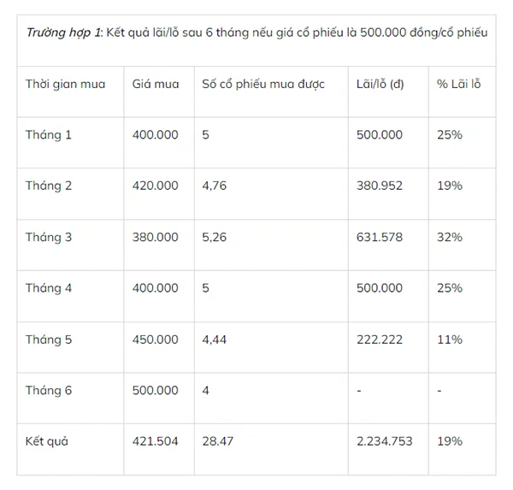513x490 pixels.
Task: Click the 'Tháng 2' row label
Action: (49, 186)
